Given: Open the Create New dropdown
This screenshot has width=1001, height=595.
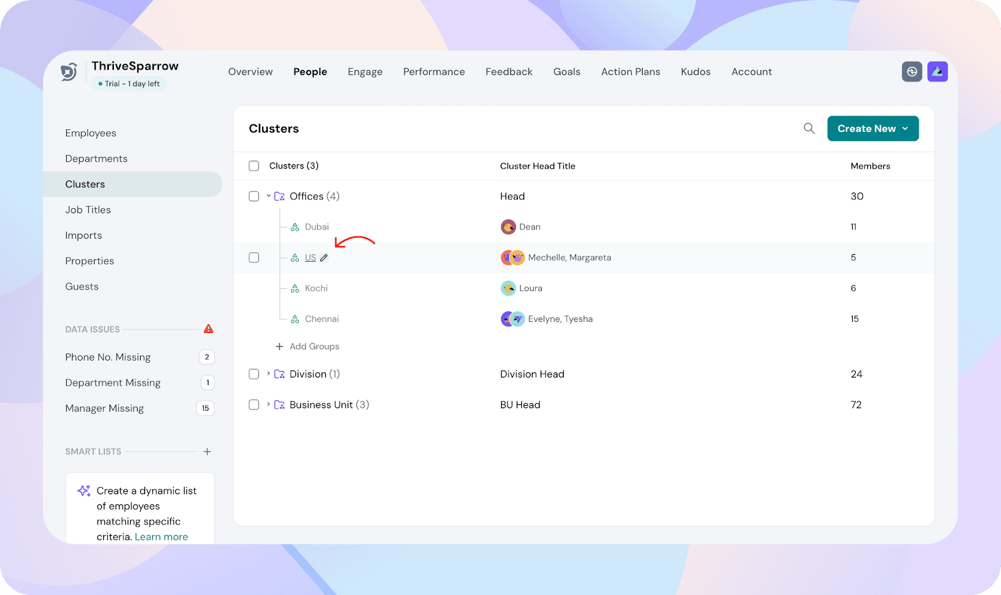Looking at the screenshot, I should point(872,128).
